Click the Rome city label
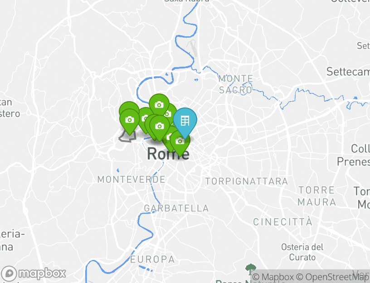370x283 pixels. coord(168,153)
